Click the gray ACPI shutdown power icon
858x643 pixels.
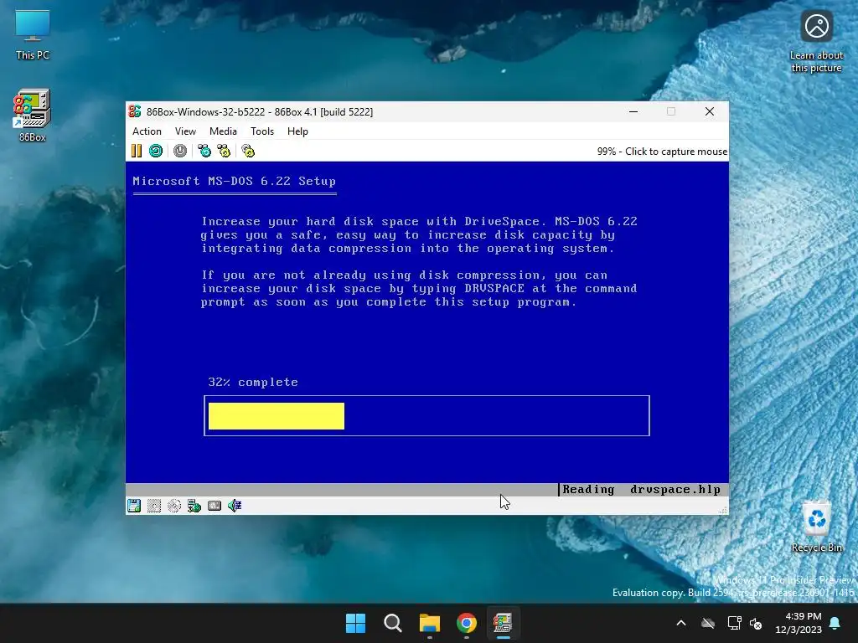pyautogui.click(x=180, y=151)
